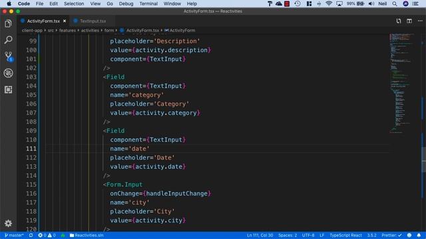
Task: Change the language mode TypeScript React
Action: point(345,235)
